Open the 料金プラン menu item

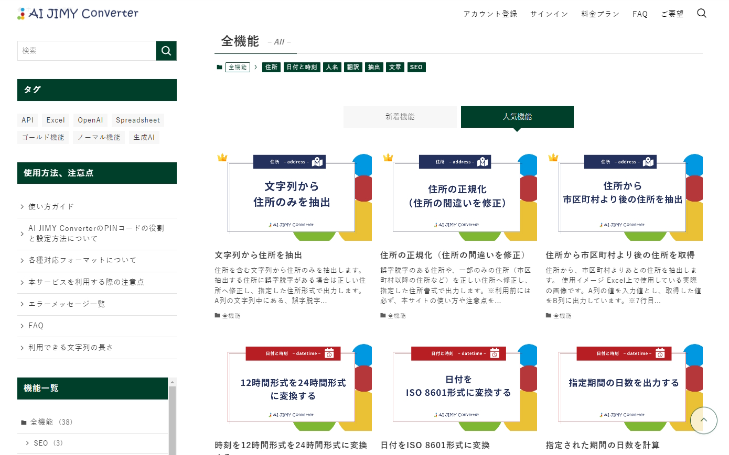600,14
